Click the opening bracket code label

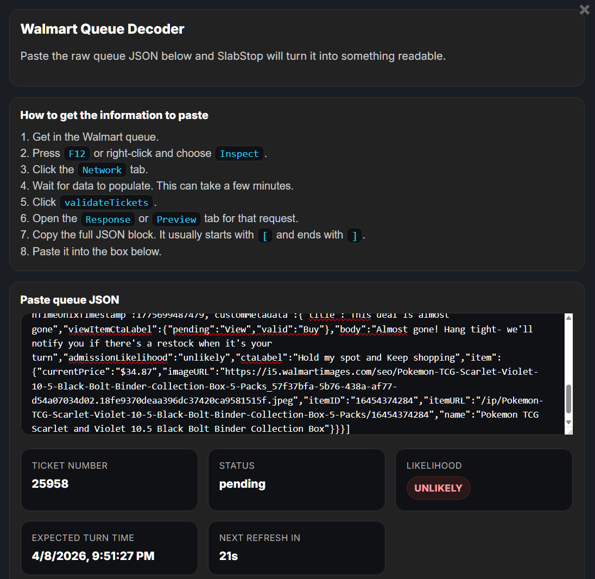265,236
